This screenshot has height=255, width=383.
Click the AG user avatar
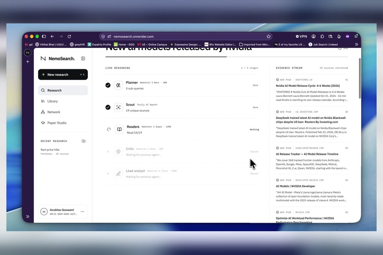[x=44, y=212]
